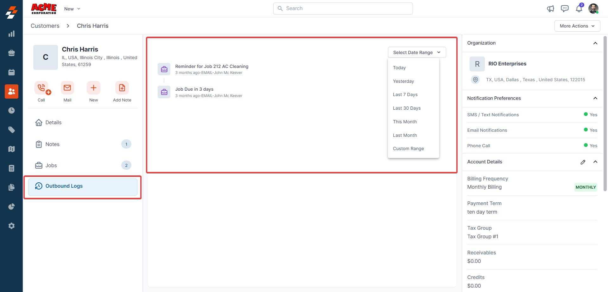Click the app logo at sidebar top
The height and width of the screenshot is (292, 608).
click(x=11, y=12)
